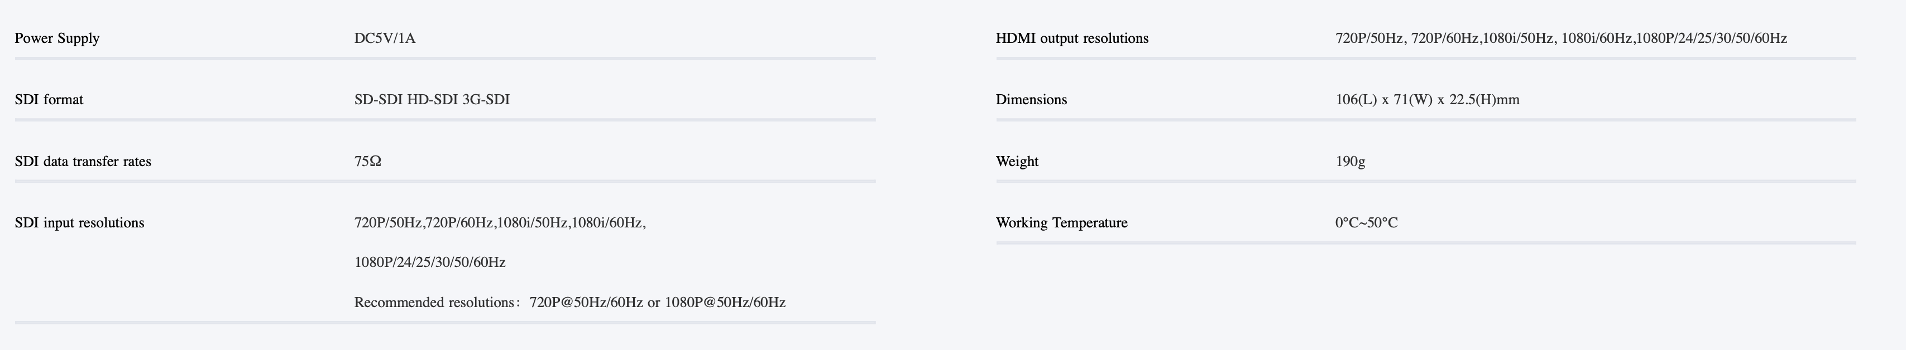Viewport: 1906px width, 350px height.
Task: Click the Weight label
Action: tap(1017, 162)
